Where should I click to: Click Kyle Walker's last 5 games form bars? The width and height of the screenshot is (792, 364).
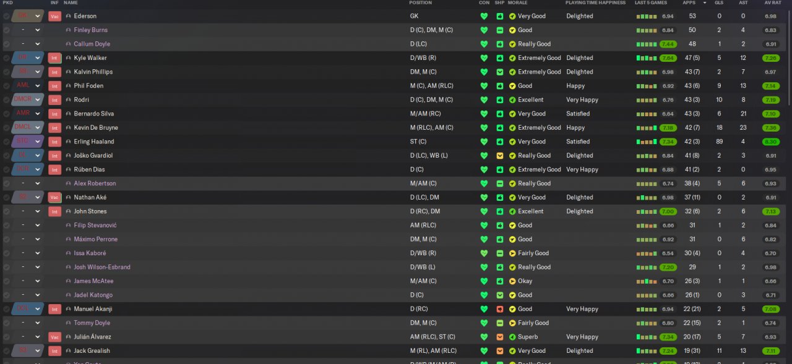647,58
